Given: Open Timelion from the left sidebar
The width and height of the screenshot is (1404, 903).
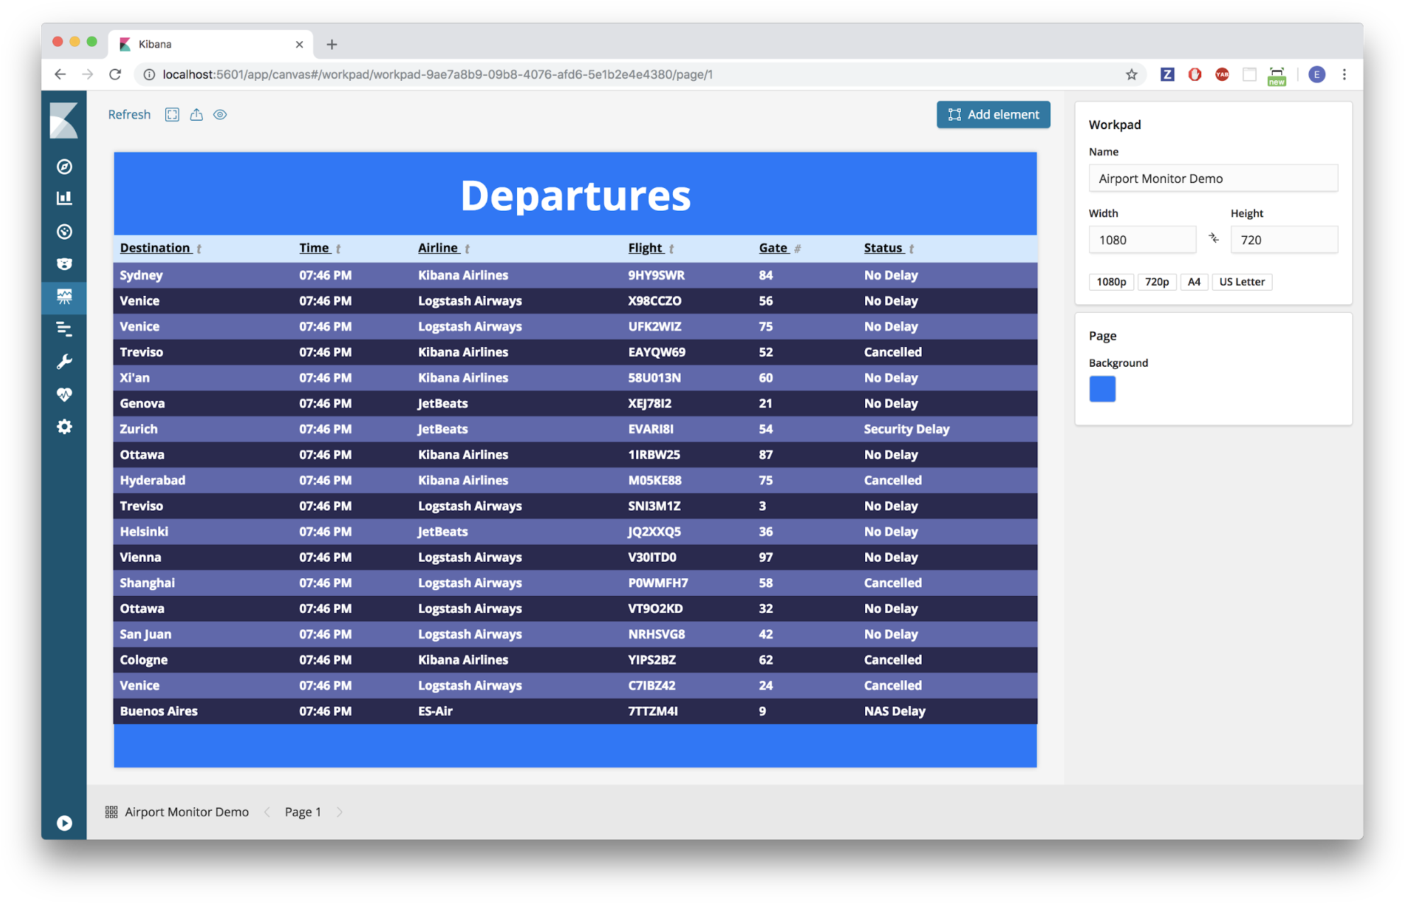Looking at the screenshot, I should (64, 328).
